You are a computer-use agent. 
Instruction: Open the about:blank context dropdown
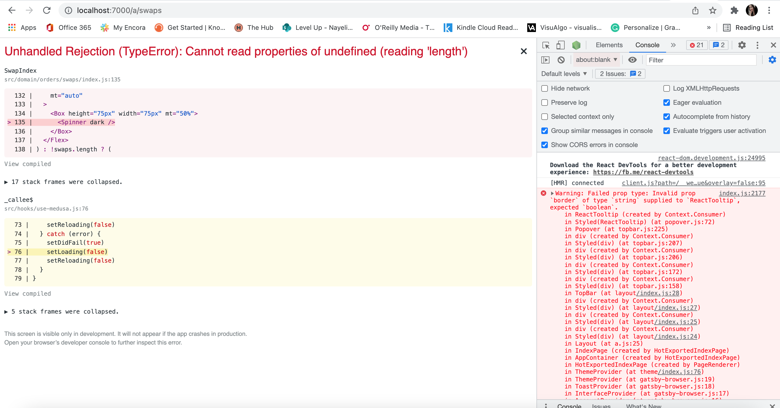[x=596, y=60]
